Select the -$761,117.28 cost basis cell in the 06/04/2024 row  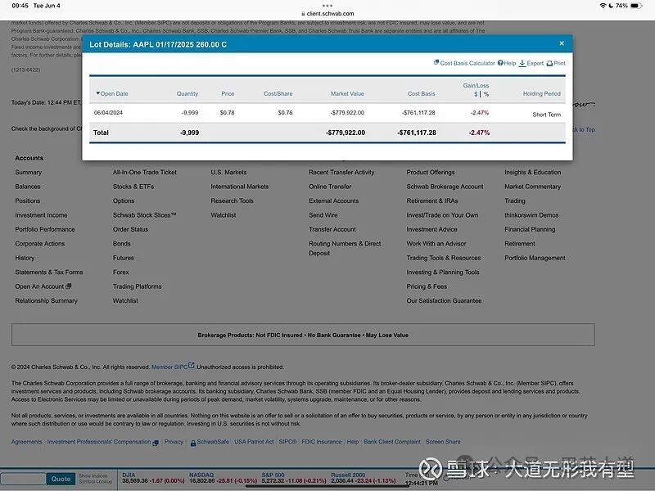tap(418, 113)
